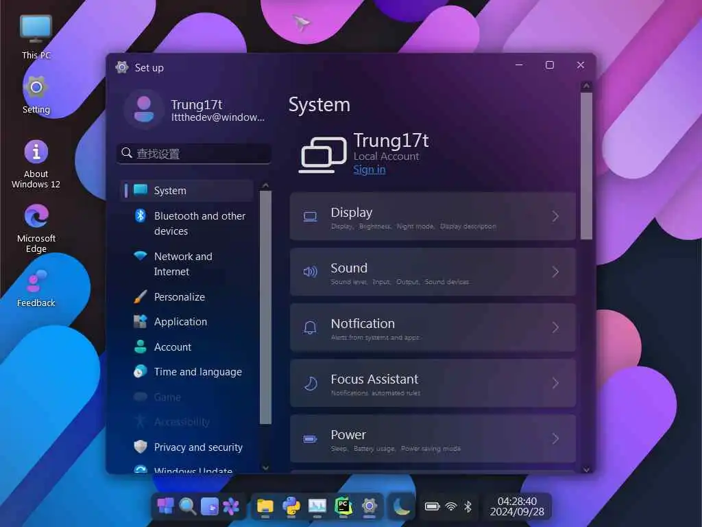Expand Sound with its chevron
This screenshot has height=527, width=702.
pyautogui.click(x=555, y=272)
